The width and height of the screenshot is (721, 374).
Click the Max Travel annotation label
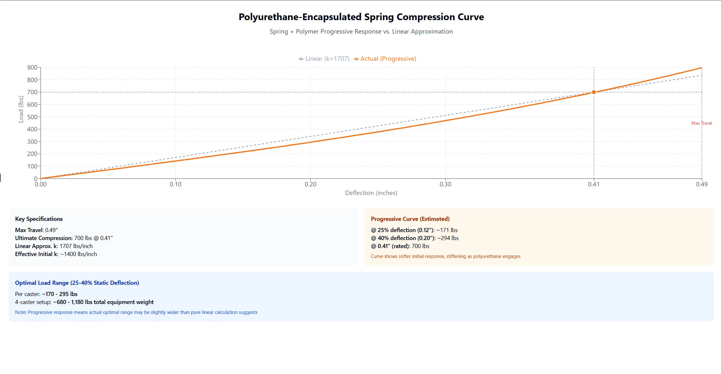point(702,123)
